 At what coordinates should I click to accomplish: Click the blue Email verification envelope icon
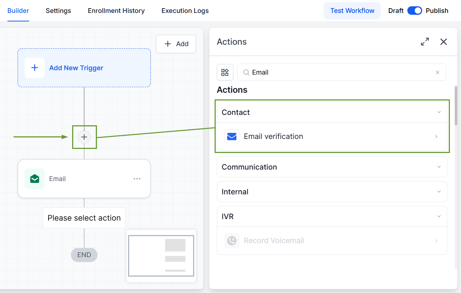(232, 137)
